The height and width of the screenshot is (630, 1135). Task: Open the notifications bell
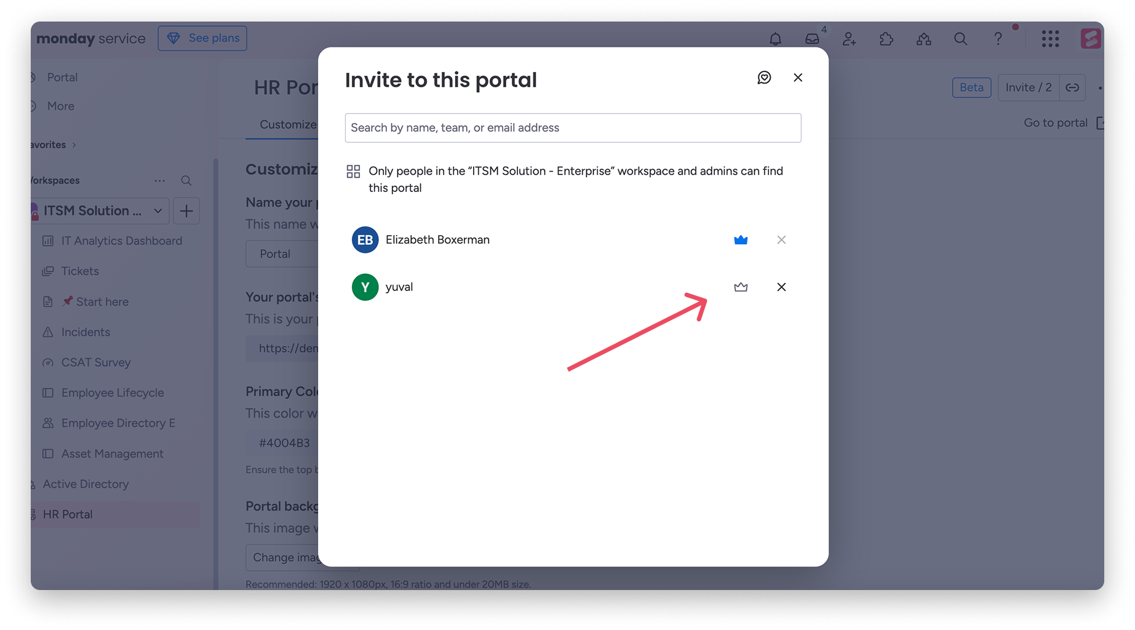(775, 39)
